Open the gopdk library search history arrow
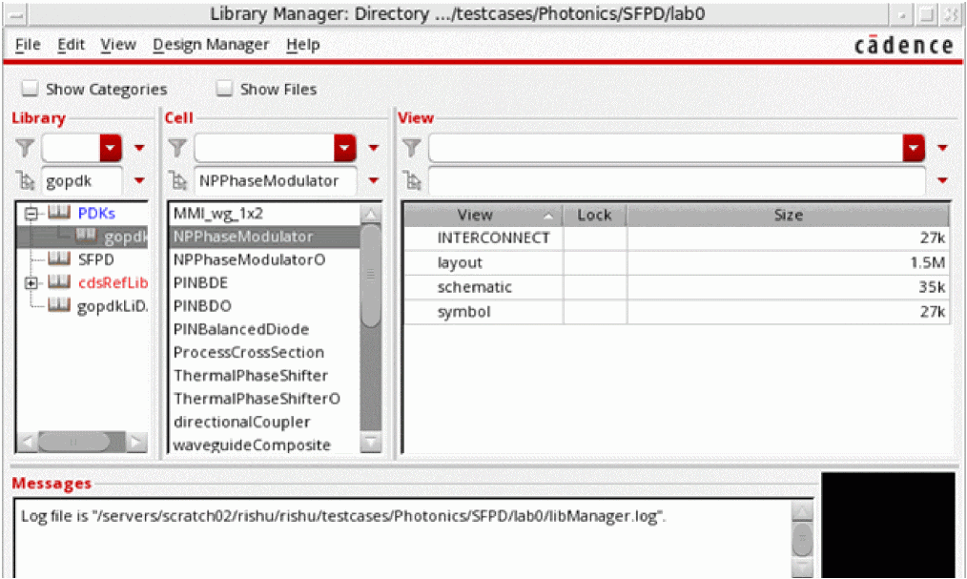The width and height of the screenshot is (967, 579). tap(139, 180)
